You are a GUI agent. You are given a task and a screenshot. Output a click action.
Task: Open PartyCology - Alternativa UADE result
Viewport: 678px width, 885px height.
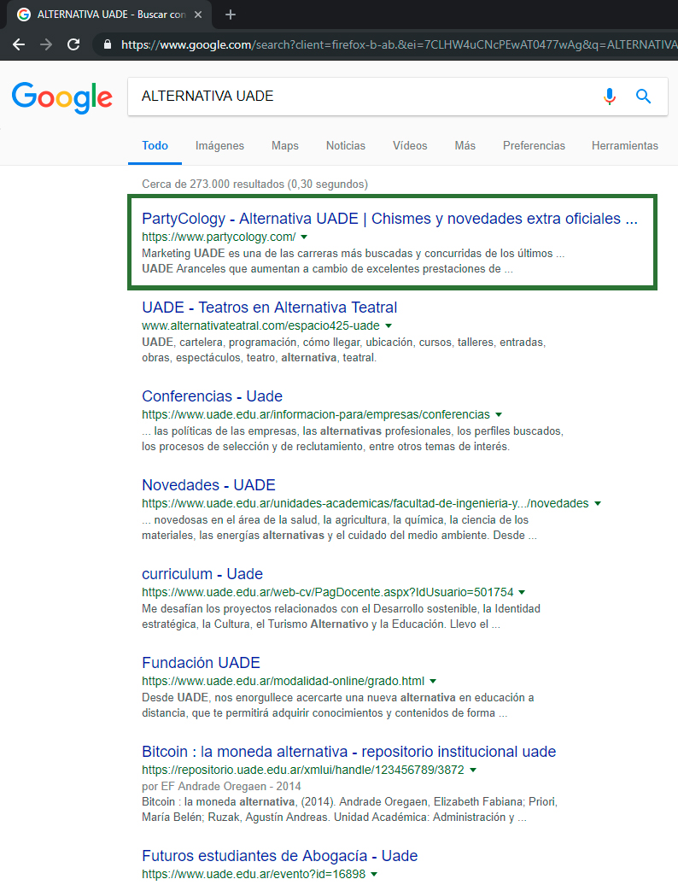coord(389,219)
